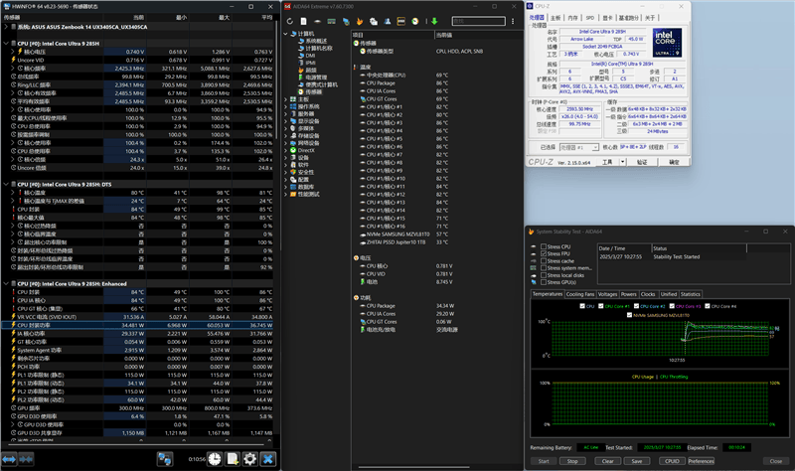Viewport: 795px width, 471px height.
Task: Click the HWiNFO collapse columns arrows icon
Action: click(x=27, y=459)
